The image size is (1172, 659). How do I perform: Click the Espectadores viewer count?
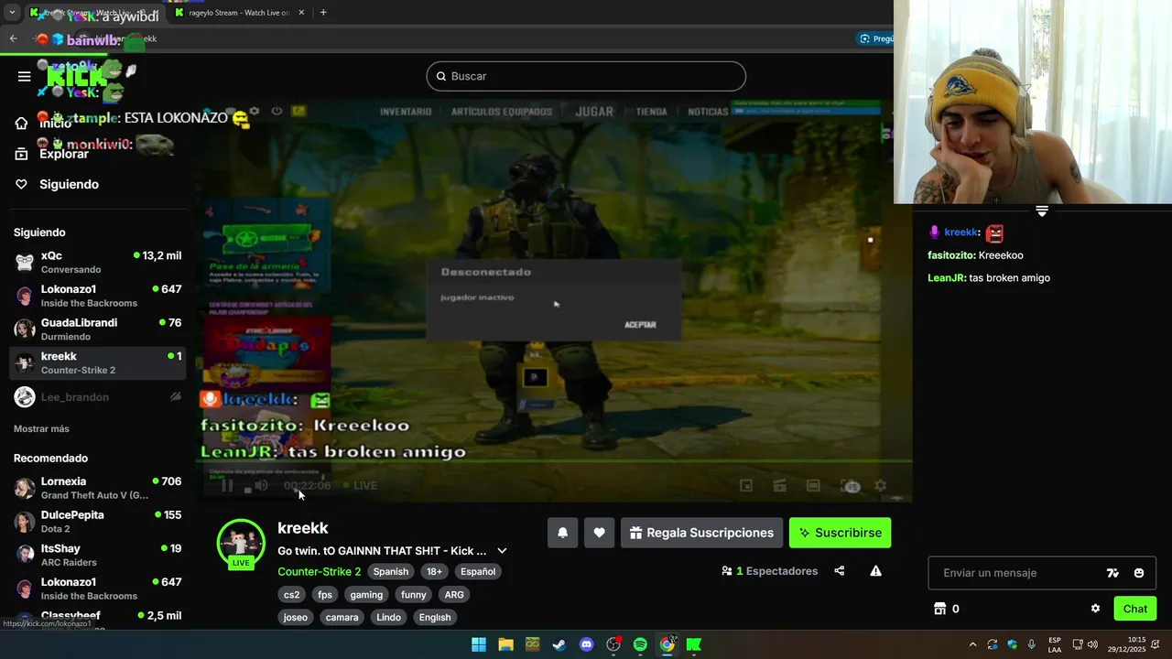tap(770, 571)
